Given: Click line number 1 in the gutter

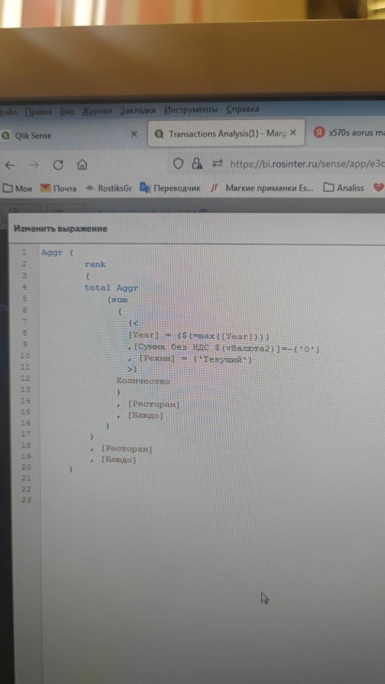Looking at the screenshot, I should tap(25, 252).
